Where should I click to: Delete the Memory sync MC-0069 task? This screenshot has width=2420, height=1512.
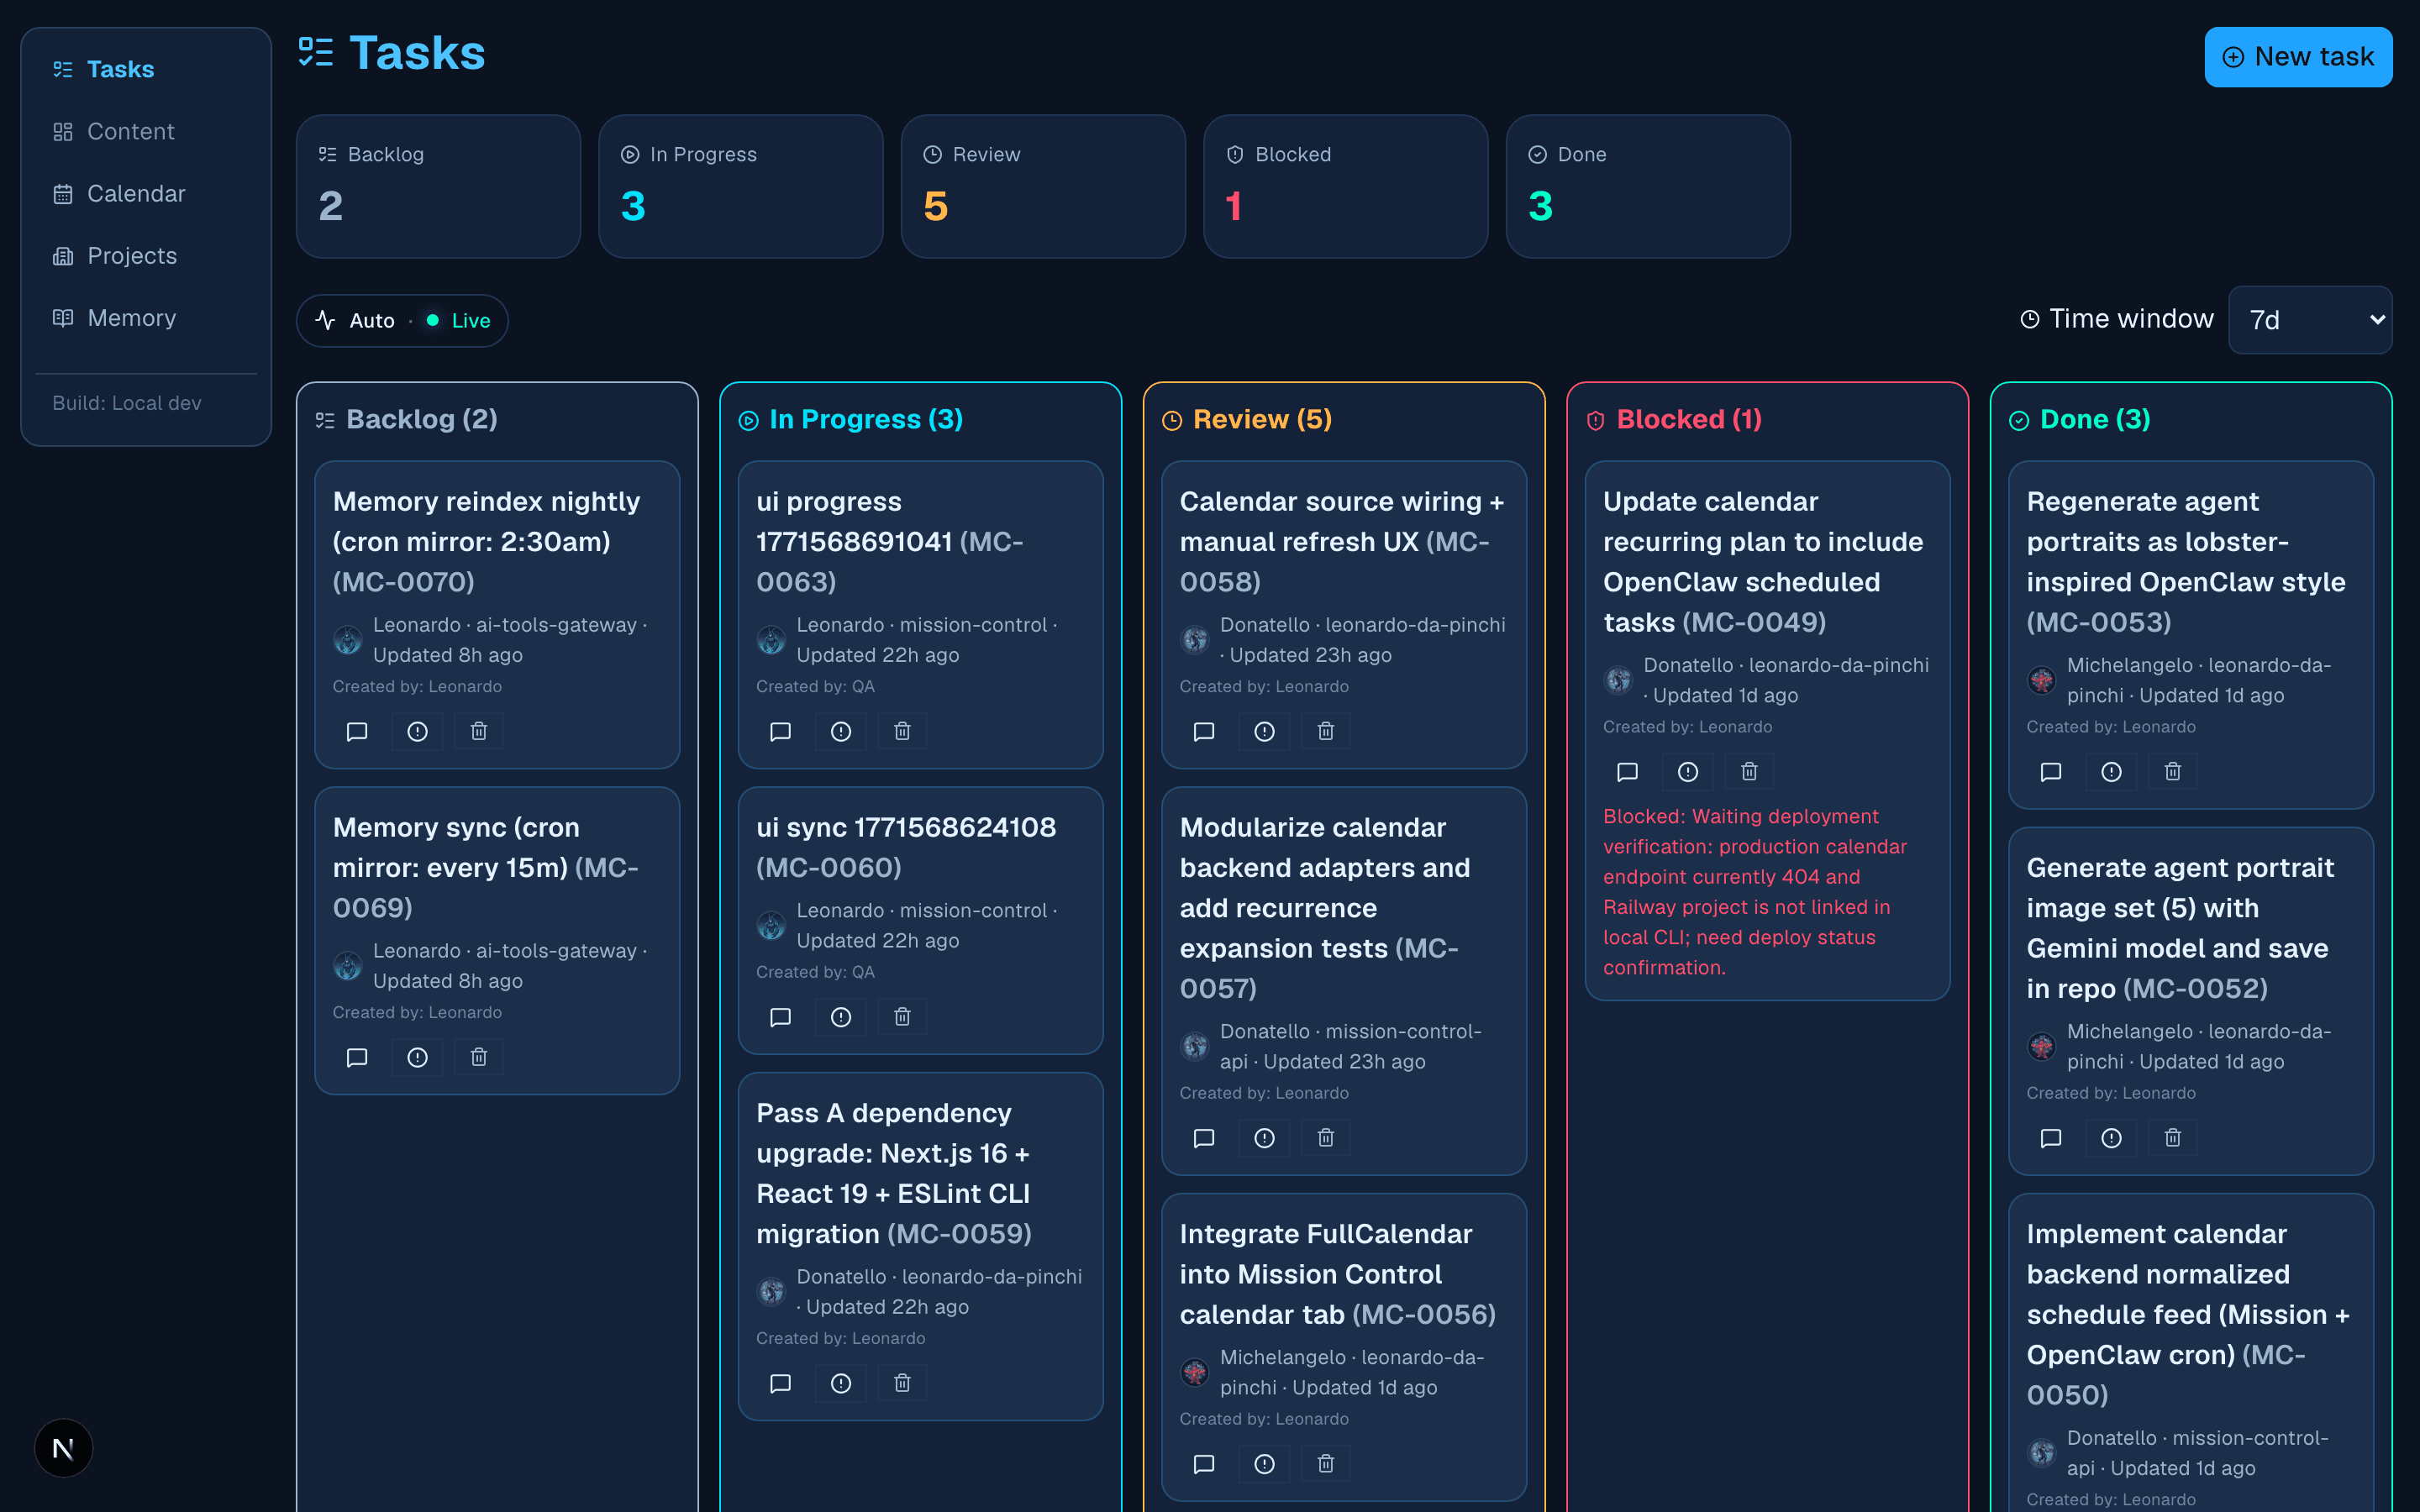pyautogui.click(x=479, y=1057)
